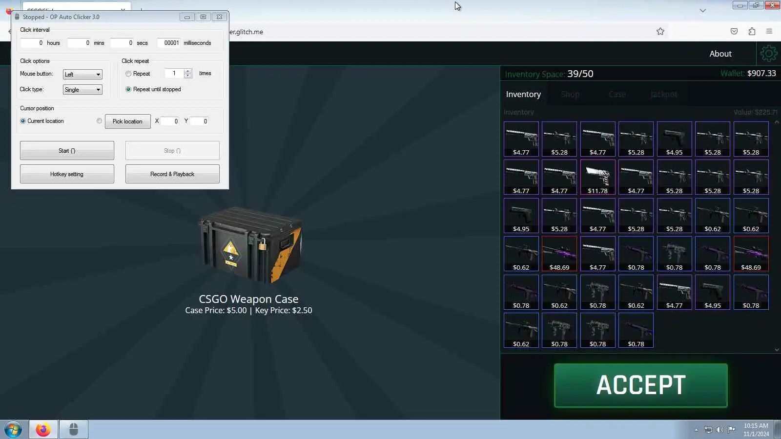Bookmark this page with the star icon

[660, 31]
